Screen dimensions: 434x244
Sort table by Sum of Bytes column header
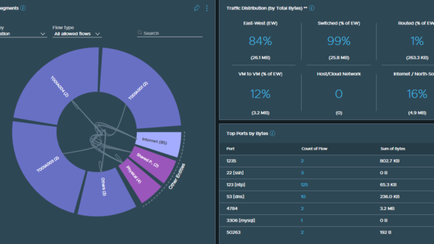coord(393,148)
